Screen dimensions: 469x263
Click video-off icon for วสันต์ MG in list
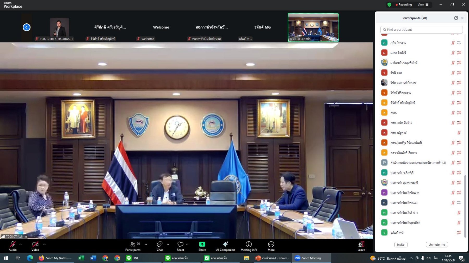coord(459,233)
